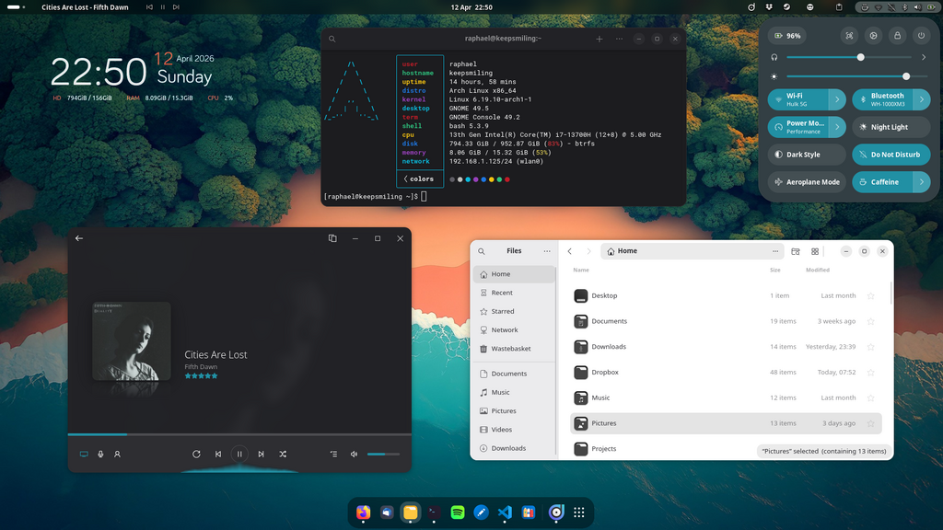Toggle Dark Style

tap(807, 155)
